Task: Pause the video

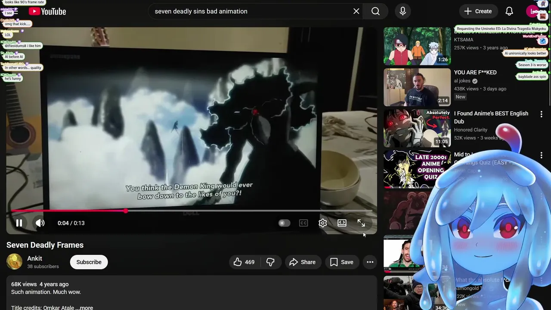Action: pyautogui.click(x=19, y=223)
